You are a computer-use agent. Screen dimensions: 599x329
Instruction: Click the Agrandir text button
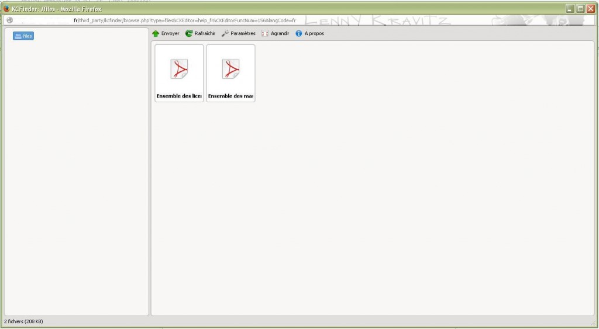point(280,33)
